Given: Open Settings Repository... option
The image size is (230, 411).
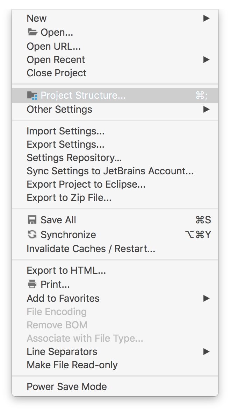Looking at the screenshot, I should coord(115,158).
